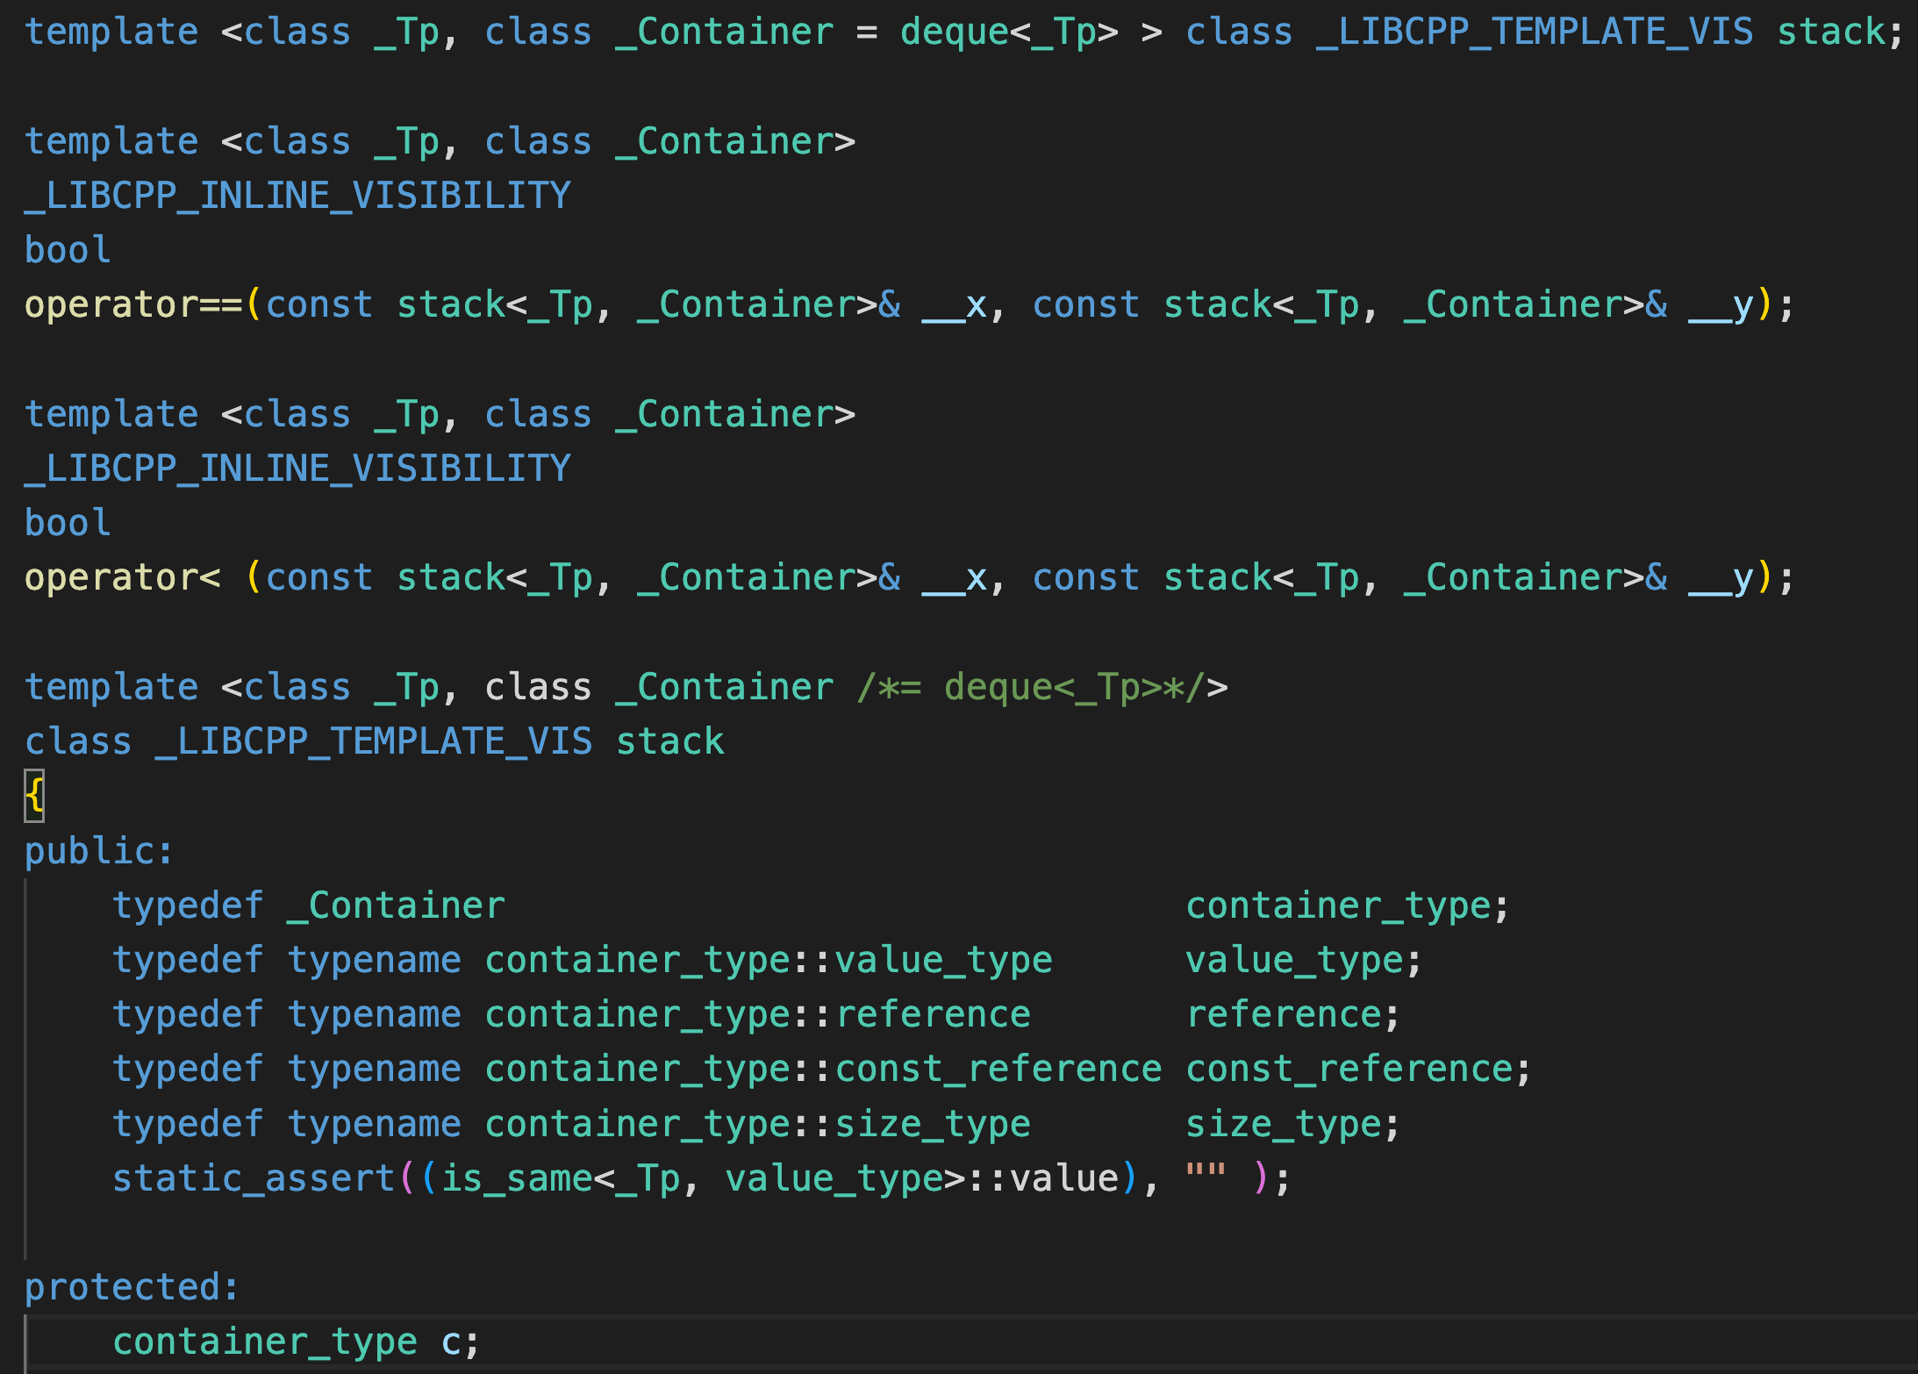Click the protected: access specifier

[132, 1287]
